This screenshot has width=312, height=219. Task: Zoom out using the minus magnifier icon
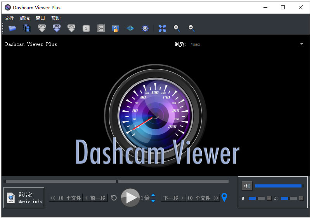pos(191,28)
